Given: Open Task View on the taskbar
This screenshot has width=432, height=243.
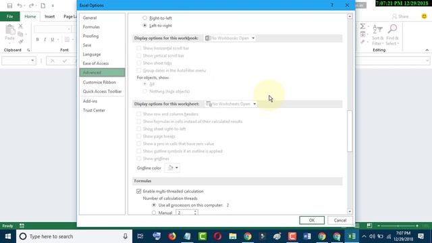Looking at the screenshot, I should coord(140,236).
